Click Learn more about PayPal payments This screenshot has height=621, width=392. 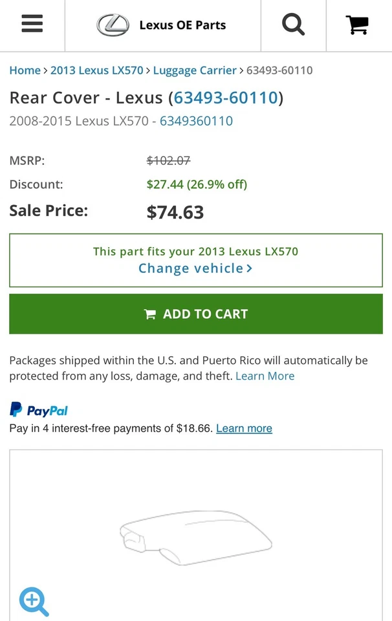(243, 428)
